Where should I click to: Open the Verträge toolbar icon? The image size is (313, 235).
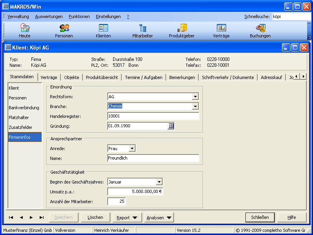pyautogui.click(x=221, y=31)
